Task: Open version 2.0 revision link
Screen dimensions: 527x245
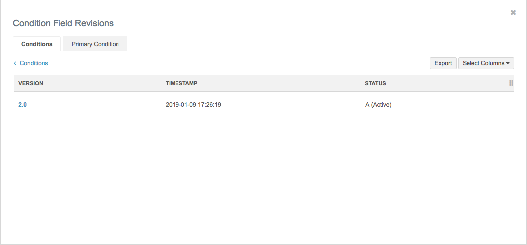Action: [x=22, y=105]
